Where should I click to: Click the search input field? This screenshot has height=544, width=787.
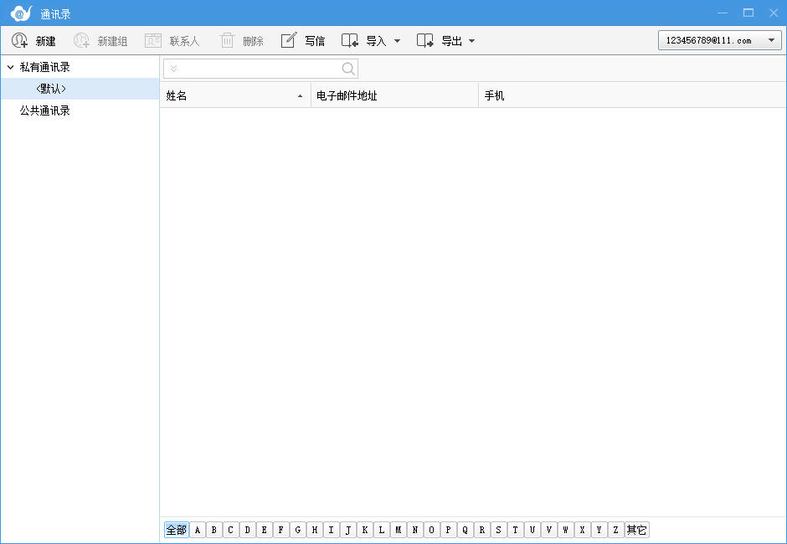(259, 69)
